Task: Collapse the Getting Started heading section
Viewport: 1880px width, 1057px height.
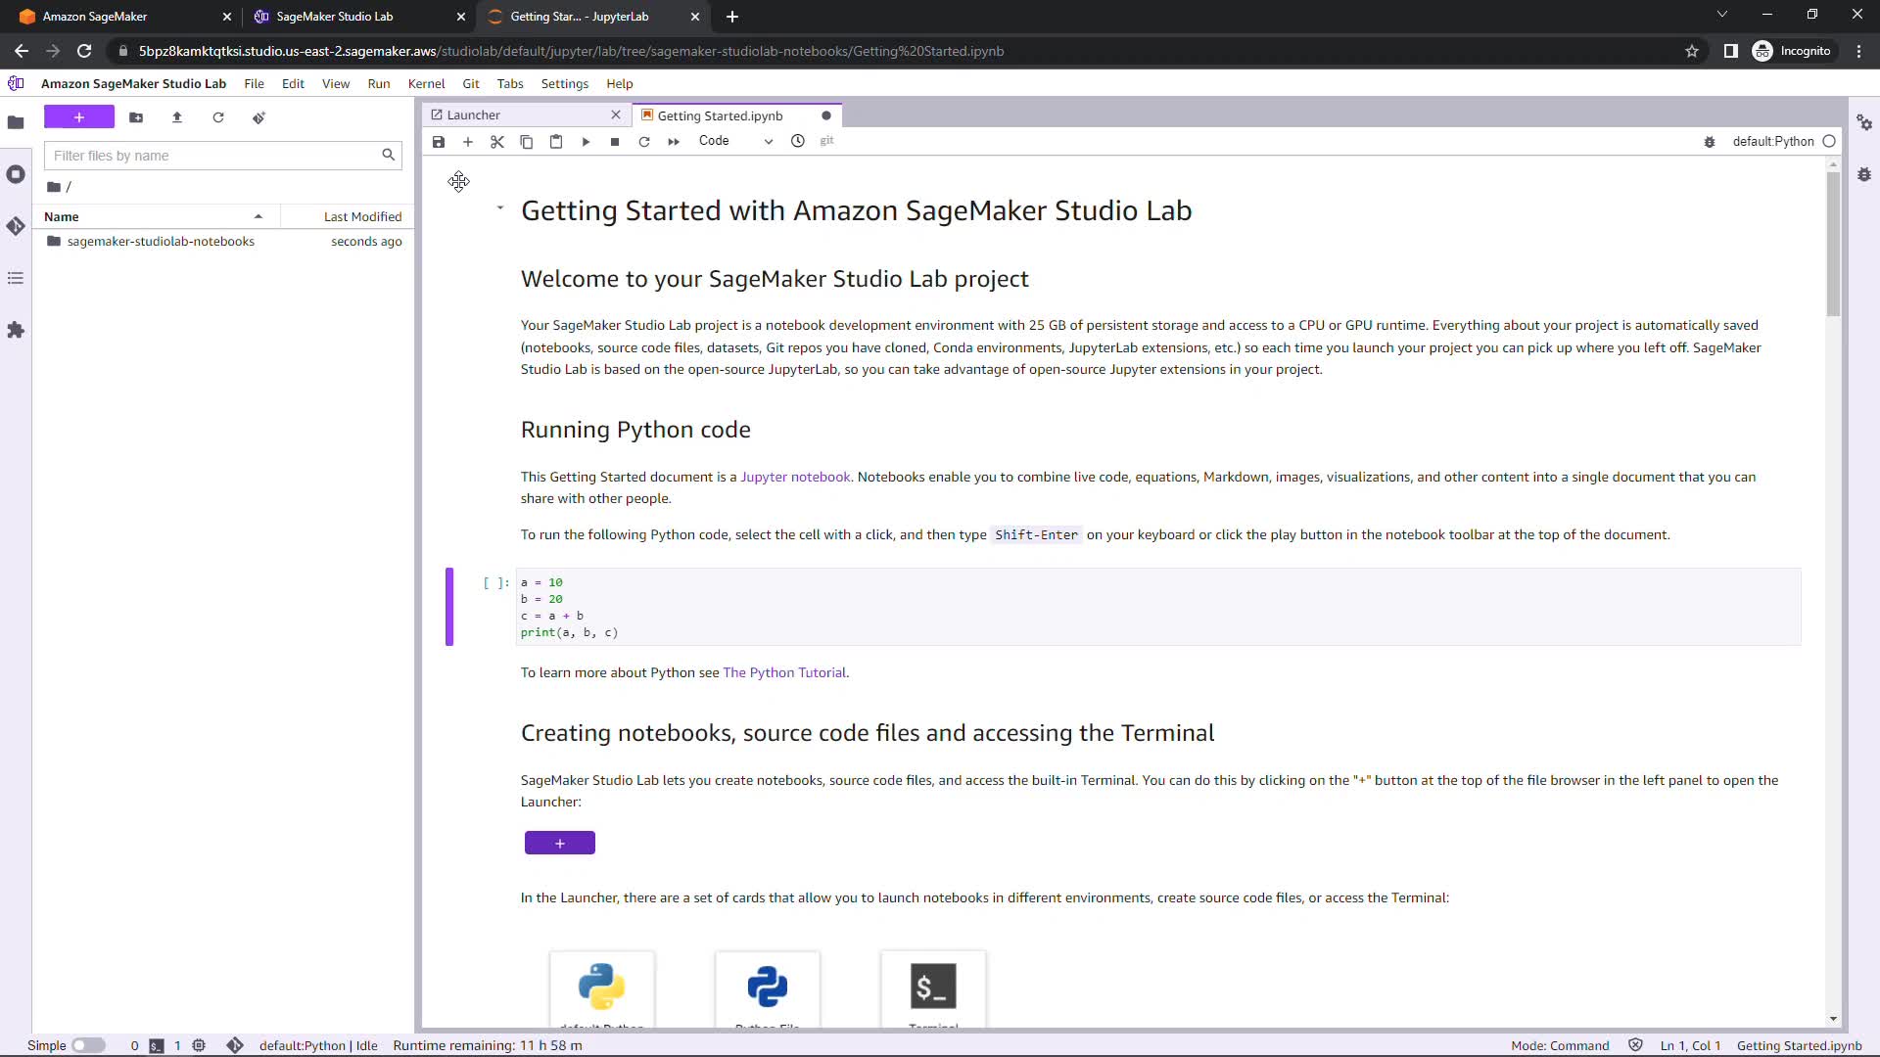Action: 500,207
